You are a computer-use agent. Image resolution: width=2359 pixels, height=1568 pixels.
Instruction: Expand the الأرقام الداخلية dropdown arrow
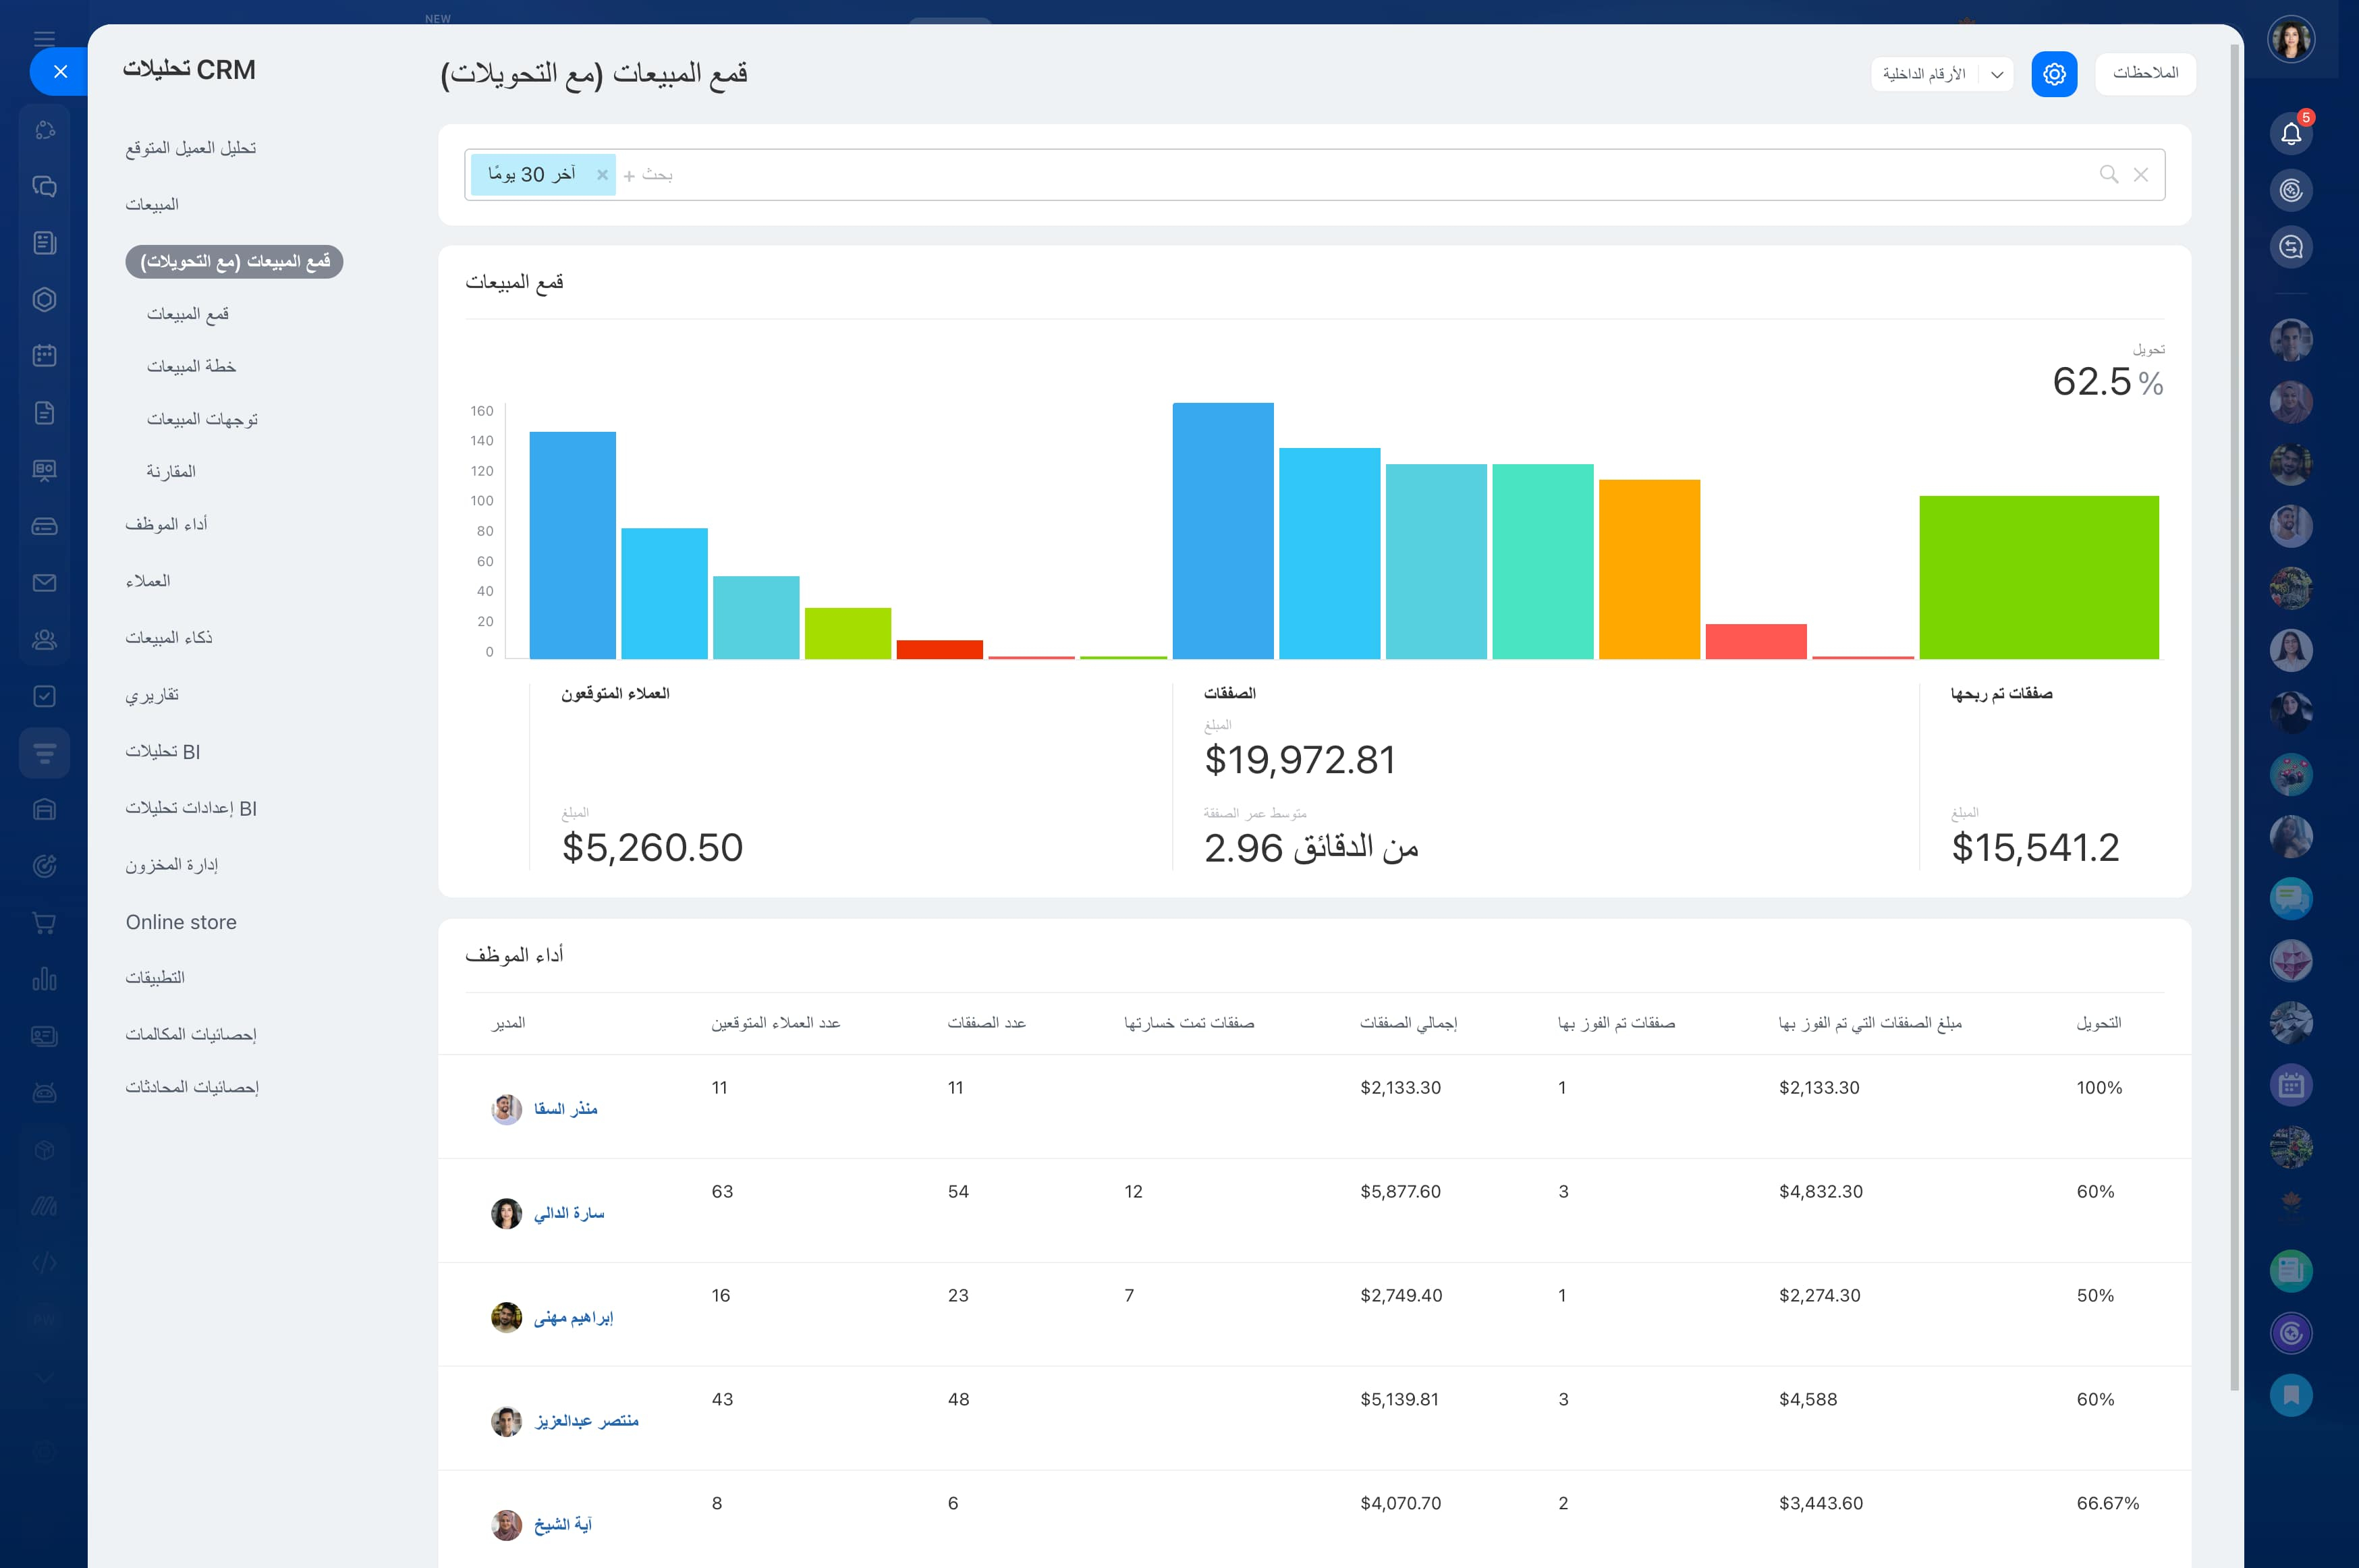point(1997,74)
